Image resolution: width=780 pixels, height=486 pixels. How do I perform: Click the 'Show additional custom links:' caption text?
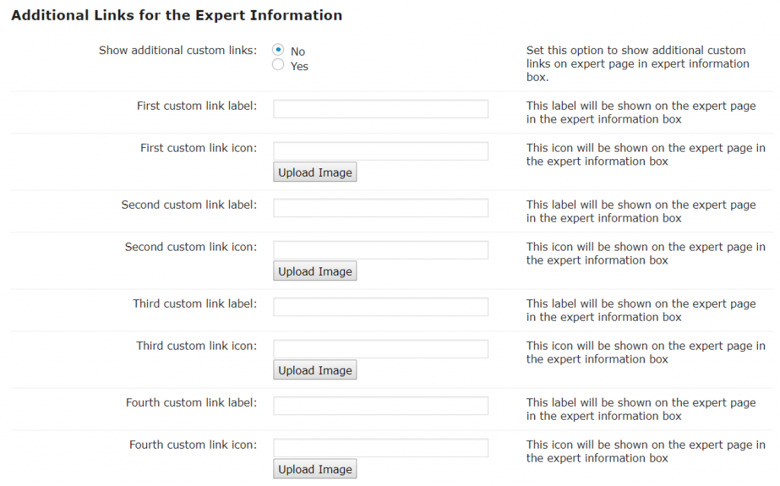[x=177, y=50]
